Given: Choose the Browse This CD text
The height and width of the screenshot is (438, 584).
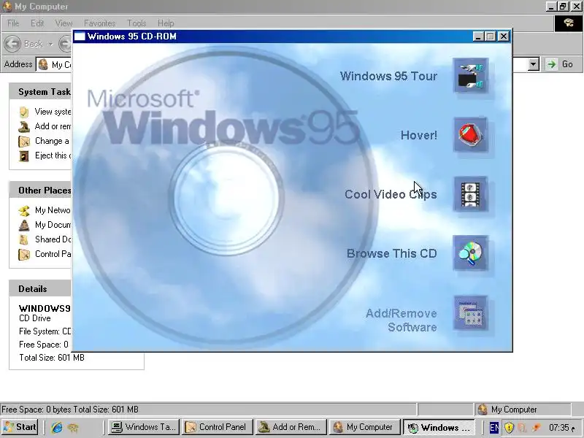Looking at the screenshot, I should click(391, 253).
